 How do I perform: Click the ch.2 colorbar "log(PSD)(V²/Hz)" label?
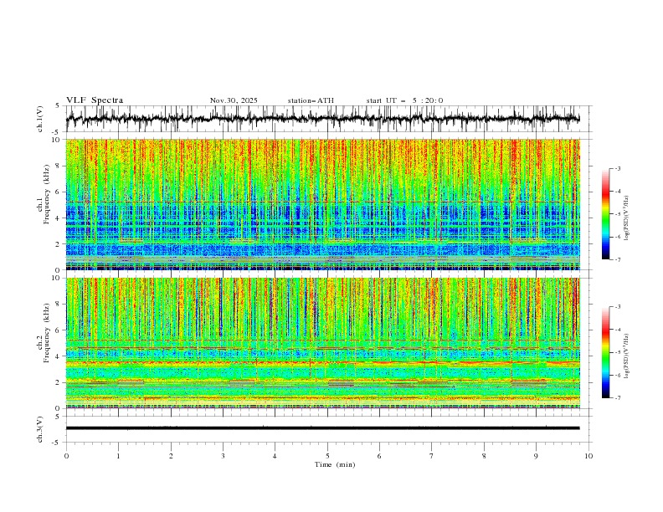(x=626, y=356)
